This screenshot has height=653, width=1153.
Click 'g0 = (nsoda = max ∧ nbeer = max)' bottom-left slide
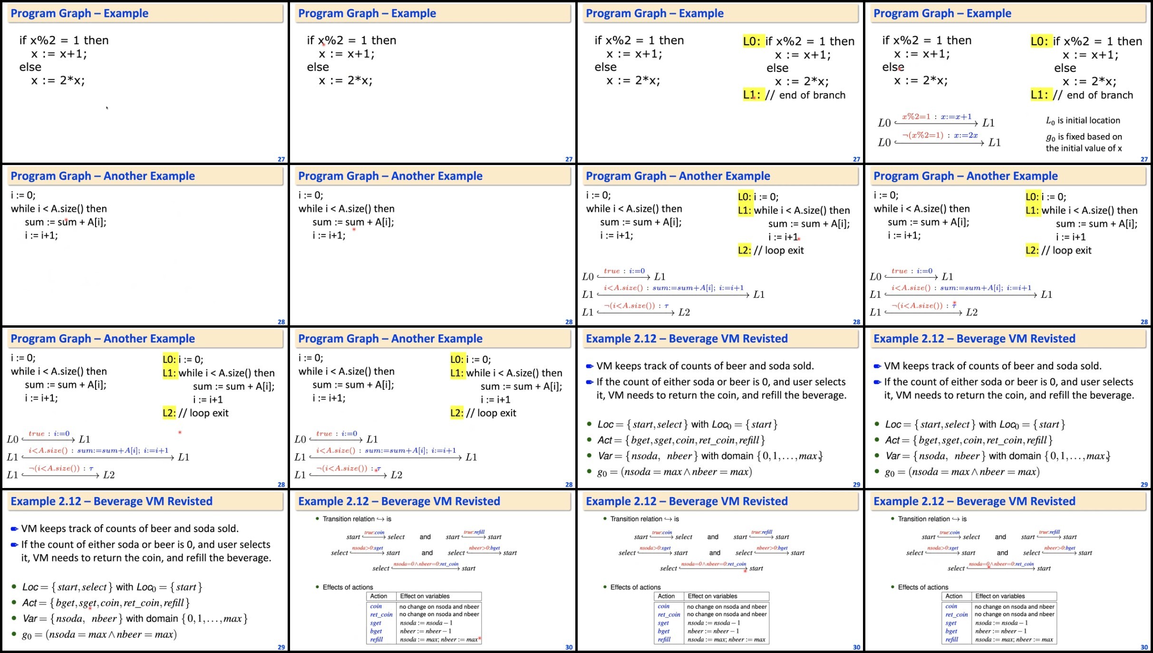[99, 634]
